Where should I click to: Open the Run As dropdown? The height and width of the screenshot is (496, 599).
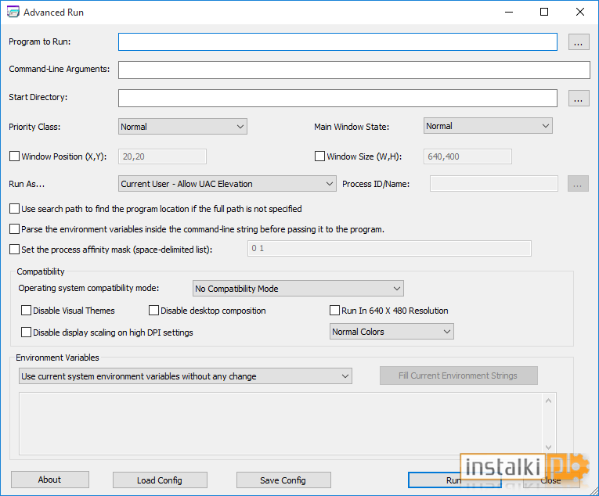[227, 184]
